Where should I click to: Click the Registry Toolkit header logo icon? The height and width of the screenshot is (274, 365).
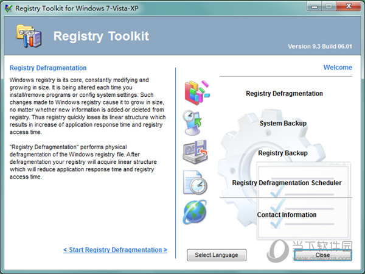pyautogui.click(x=29, y=36)
